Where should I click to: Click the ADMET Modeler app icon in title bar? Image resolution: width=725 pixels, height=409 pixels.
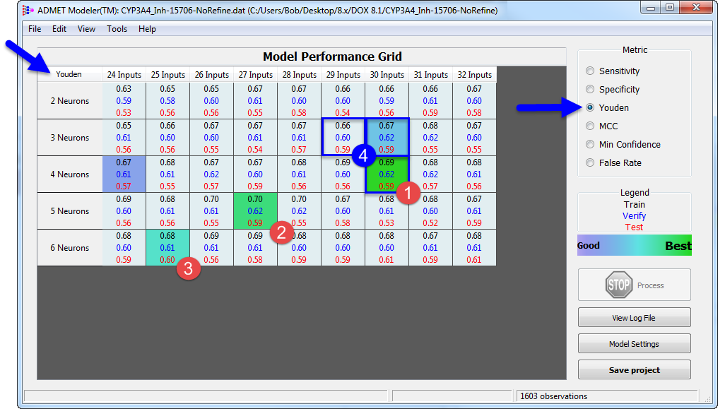tap(28, 10)
